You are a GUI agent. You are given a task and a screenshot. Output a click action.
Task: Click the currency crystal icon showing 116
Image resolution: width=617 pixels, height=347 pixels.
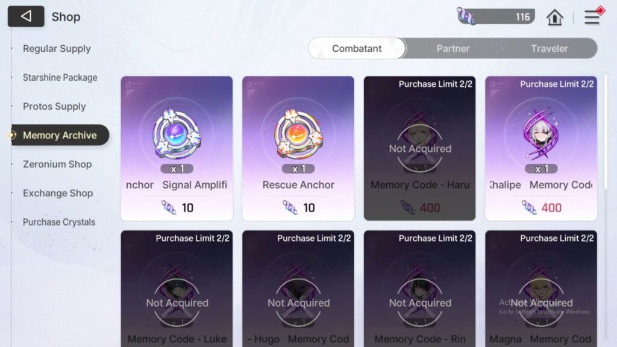[466, 16]
